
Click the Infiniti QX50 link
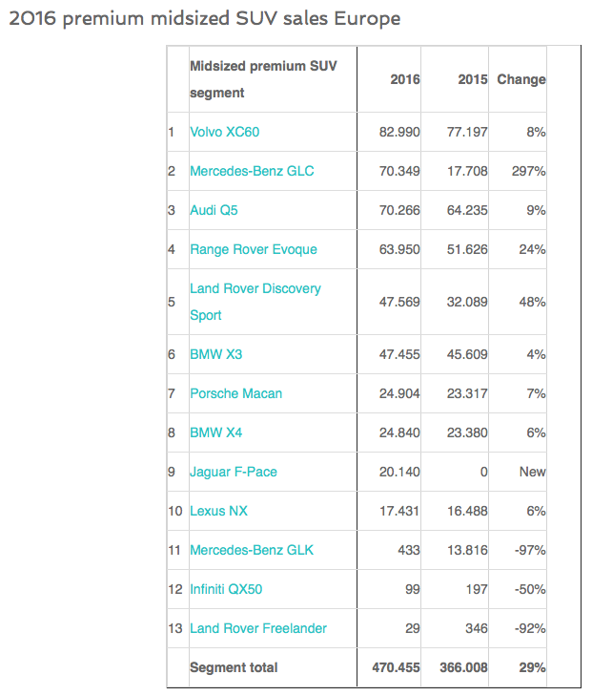(226, 589)
